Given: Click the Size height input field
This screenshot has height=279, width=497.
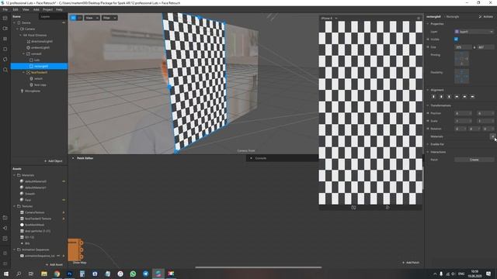Looking at the screenshot, I should (x=485, y=47).
